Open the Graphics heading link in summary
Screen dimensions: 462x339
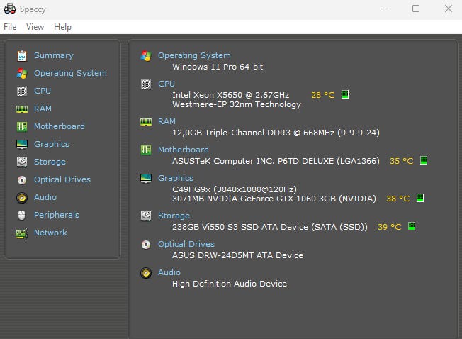176,178
